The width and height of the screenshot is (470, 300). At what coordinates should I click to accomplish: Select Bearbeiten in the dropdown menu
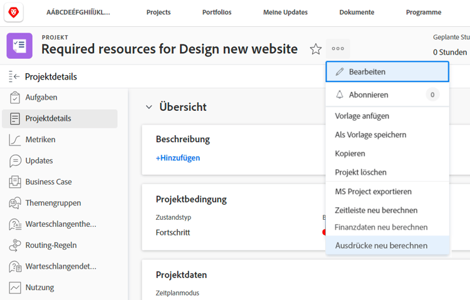pyautogui.click(x=387, y=71)
